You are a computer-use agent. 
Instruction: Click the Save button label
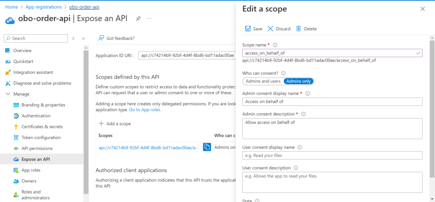pos(258,29)
